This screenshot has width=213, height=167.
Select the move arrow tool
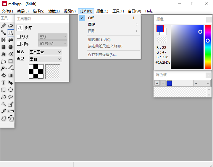coord(11,83)
